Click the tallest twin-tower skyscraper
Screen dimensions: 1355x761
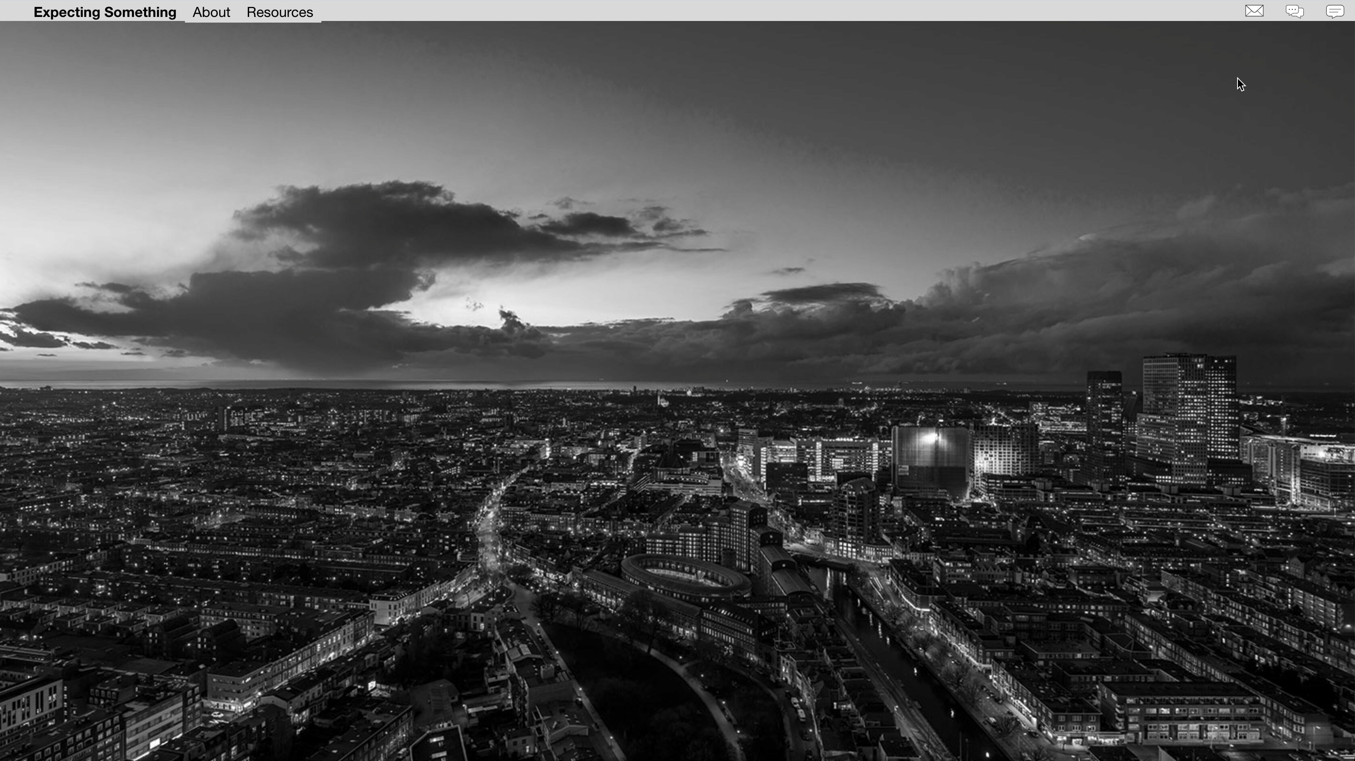[x=1190, y=410]
